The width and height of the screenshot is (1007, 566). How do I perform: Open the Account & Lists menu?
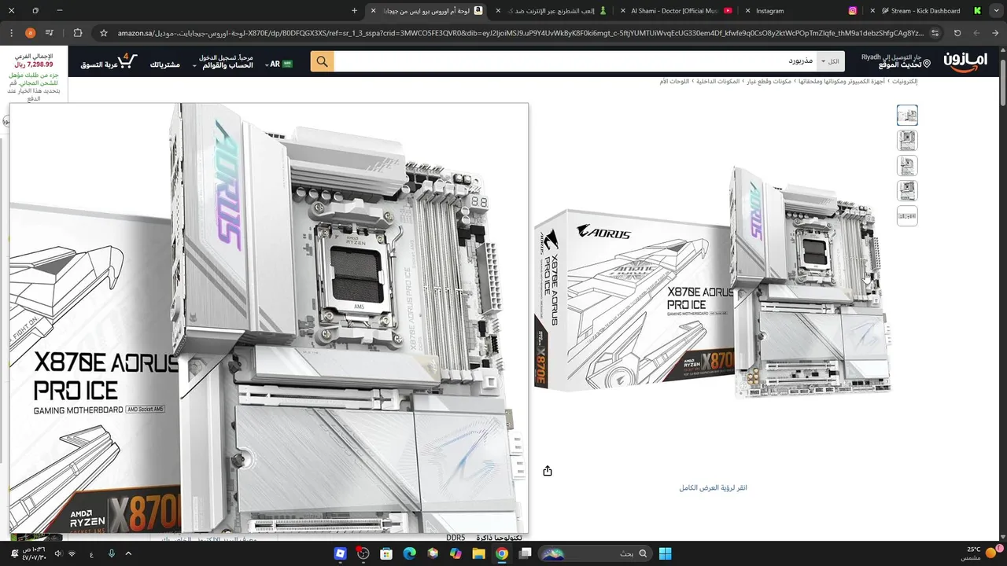click(223, 61)
